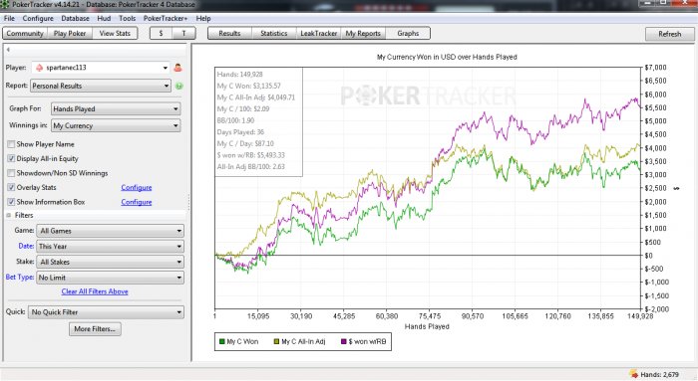Enable Show Player Name checkbox
698x381 pixels.
[x=11, y=144]
